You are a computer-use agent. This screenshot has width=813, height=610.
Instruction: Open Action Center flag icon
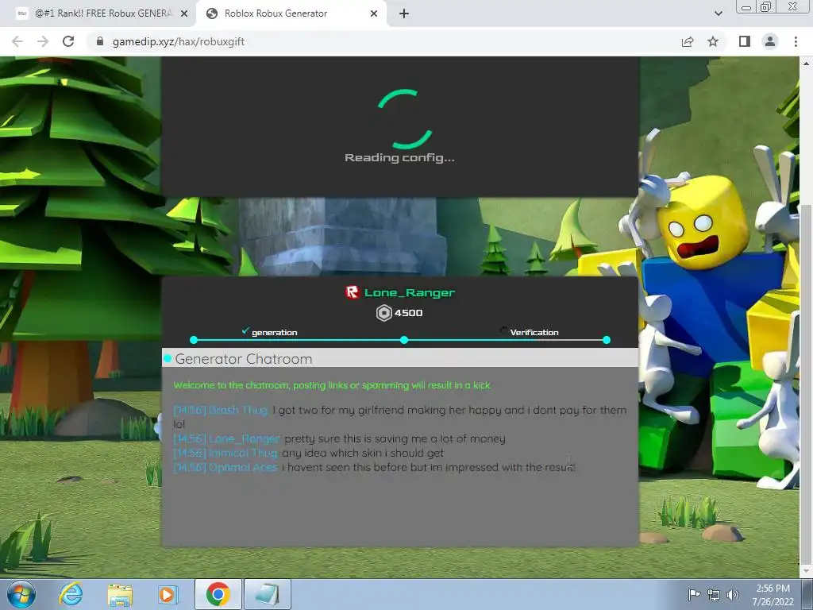click(x=694, y=595)
